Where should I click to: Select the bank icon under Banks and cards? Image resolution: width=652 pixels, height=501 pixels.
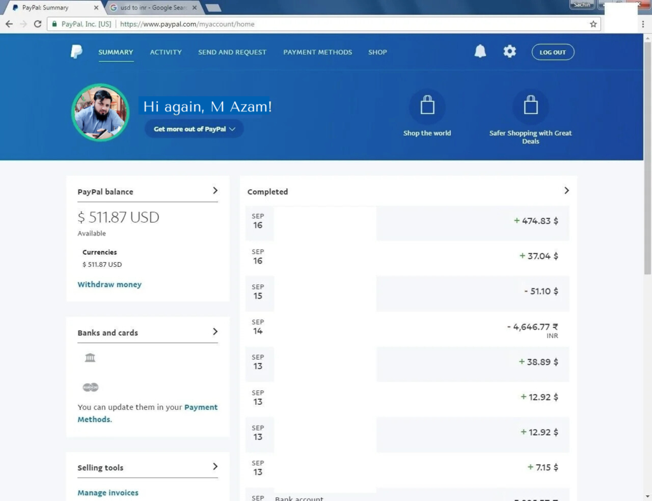coord(90,358)
